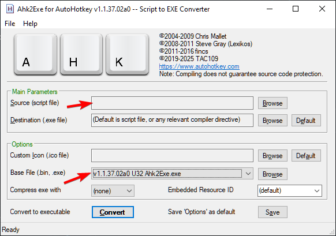
Task: Select the v1.1.37.02a0 U32 Ahk2Exe.exe value
Action: point(167,174)
